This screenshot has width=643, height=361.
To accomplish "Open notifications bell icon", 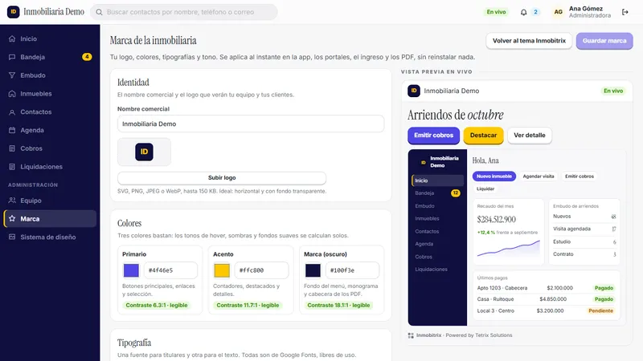I will [524, 12].
